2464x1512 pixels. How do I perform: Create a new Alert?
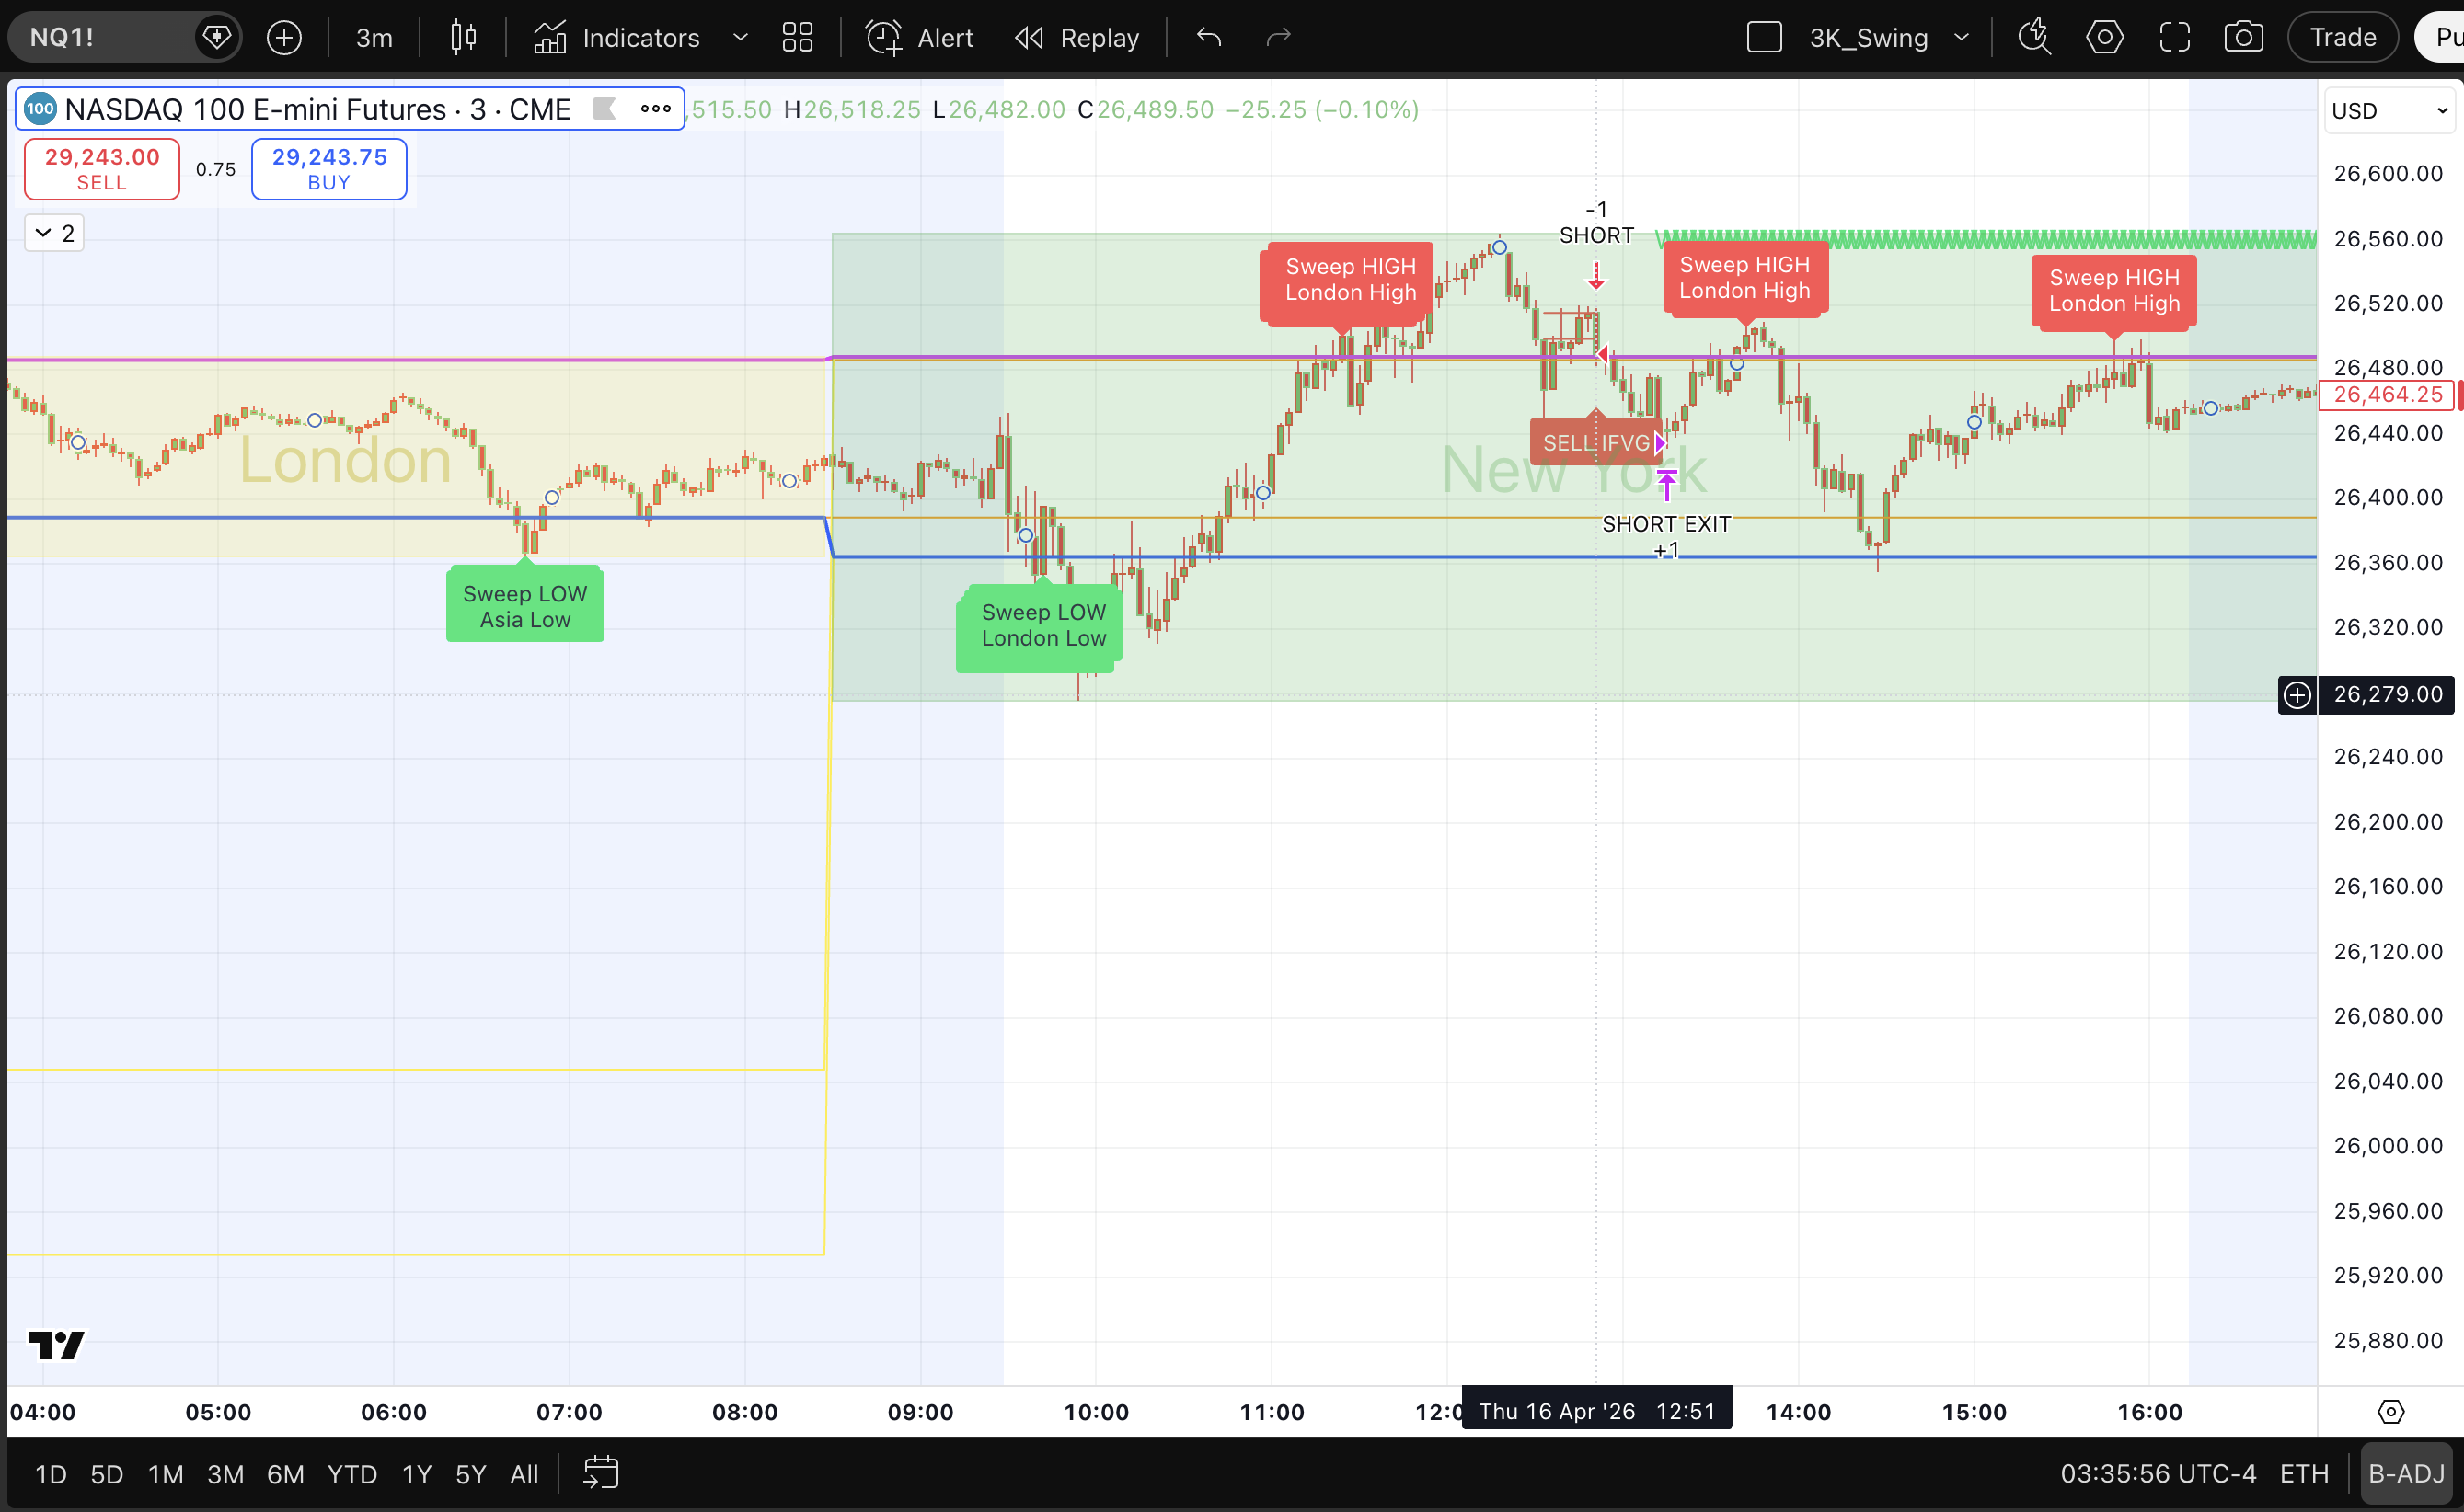point(919,38)
